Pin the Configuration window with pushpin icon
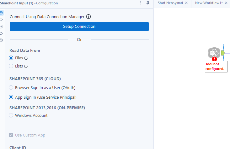The width and height of the screenshot is (230, 149). pos(148,3)
